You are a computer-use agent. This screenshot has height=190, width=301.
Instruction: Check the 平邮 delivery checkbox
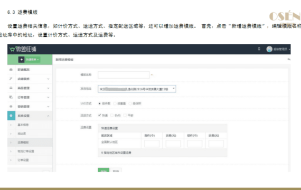(x=125, y=115)
